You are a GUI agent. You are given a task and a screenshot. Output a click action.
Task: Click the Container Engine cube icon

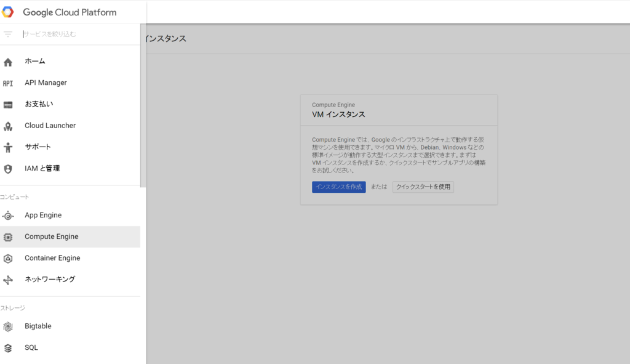(7, 259)
